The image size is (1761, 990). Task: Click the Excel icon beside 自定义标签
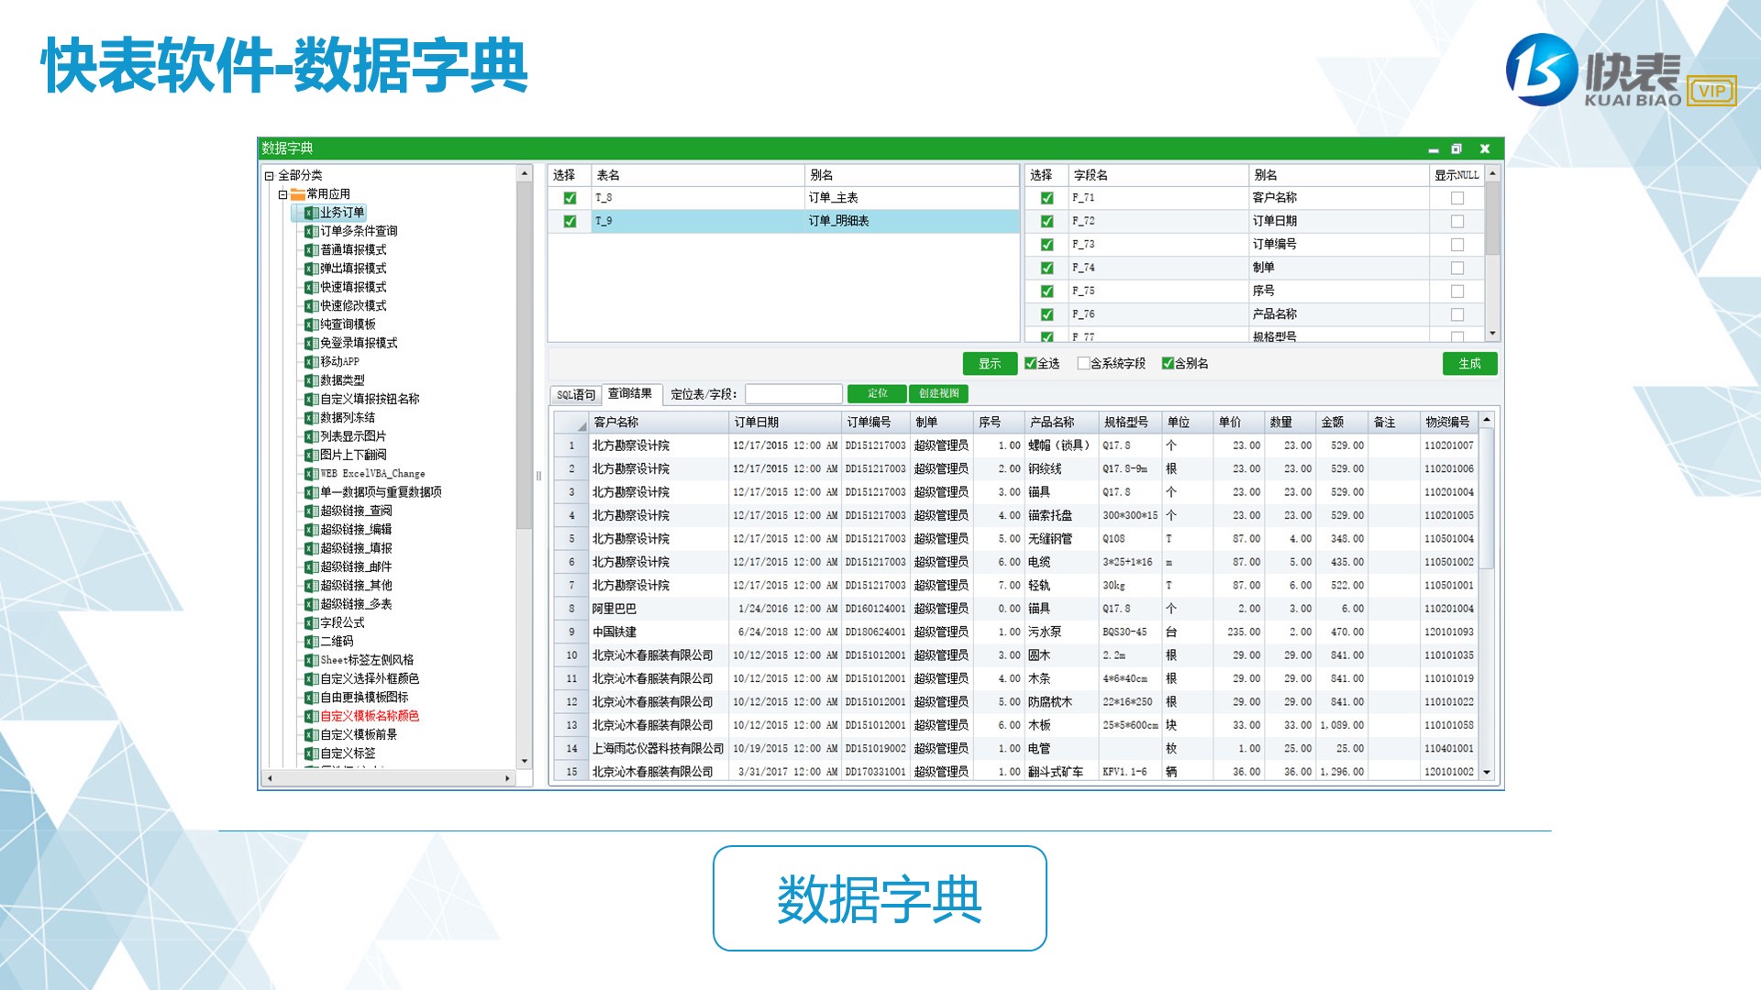tap(311, 753)
